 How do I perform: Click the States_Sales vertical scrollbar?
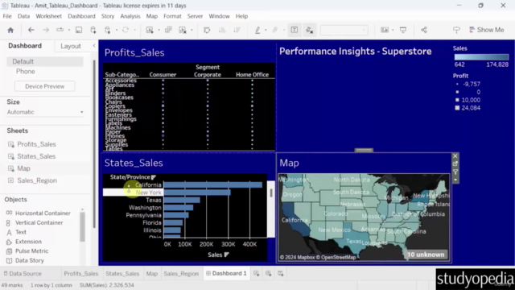point(271,193)
